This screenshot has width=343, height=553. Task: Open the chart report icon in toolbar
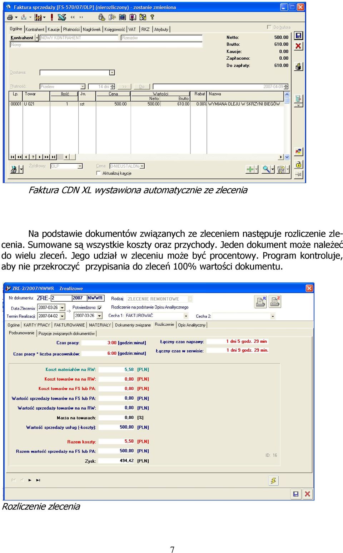click(38, 17)
